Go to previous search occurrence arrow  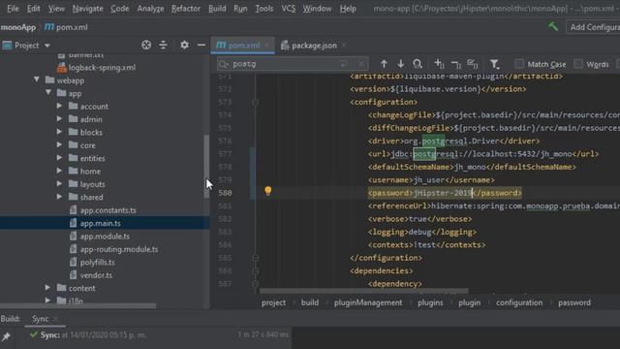(384, 64)
